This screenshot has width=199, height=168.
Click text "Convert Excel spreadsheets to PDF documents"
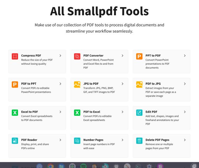coord(37,118)
